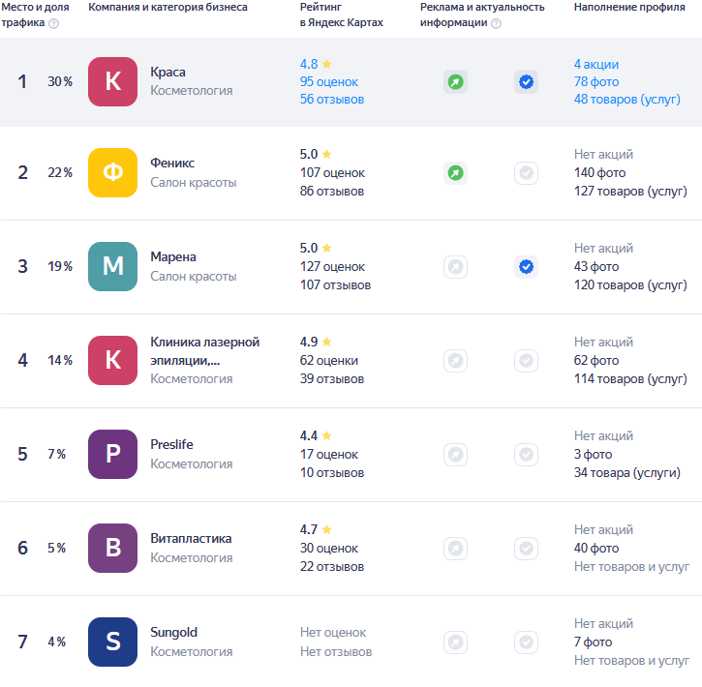This screenshot has width=702, height=687.
Task: Click 'Рейтинг в Яндекс Картах' column header
Action: (x=342, y=15)
